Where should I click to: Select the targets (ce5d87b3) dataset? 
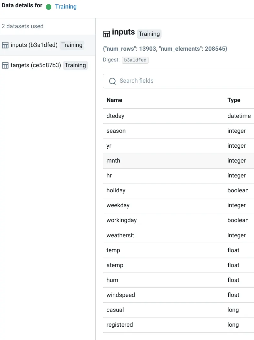tap(48, 65)
